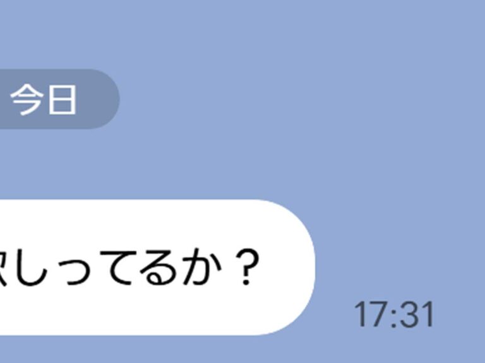Click the 17:31 message timestamp
Image resolution: width=485 pixels, height=363 pixels.
tap(393, 314)
